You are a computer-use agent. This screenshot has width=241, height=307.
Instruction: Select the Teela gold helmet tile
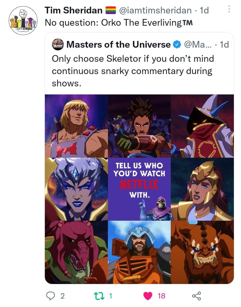(202, 189)
